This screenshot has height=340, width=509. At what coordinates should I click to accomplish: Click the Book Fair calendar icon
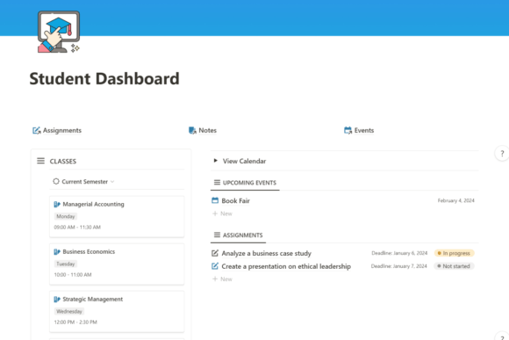click(215, 200)
